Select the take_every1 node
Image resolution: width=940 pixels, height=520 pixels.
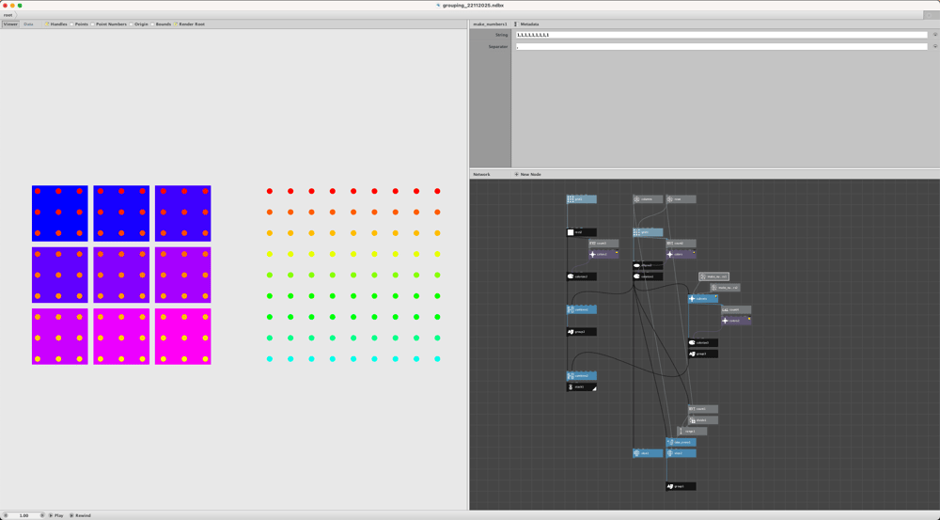pos(681,443)
